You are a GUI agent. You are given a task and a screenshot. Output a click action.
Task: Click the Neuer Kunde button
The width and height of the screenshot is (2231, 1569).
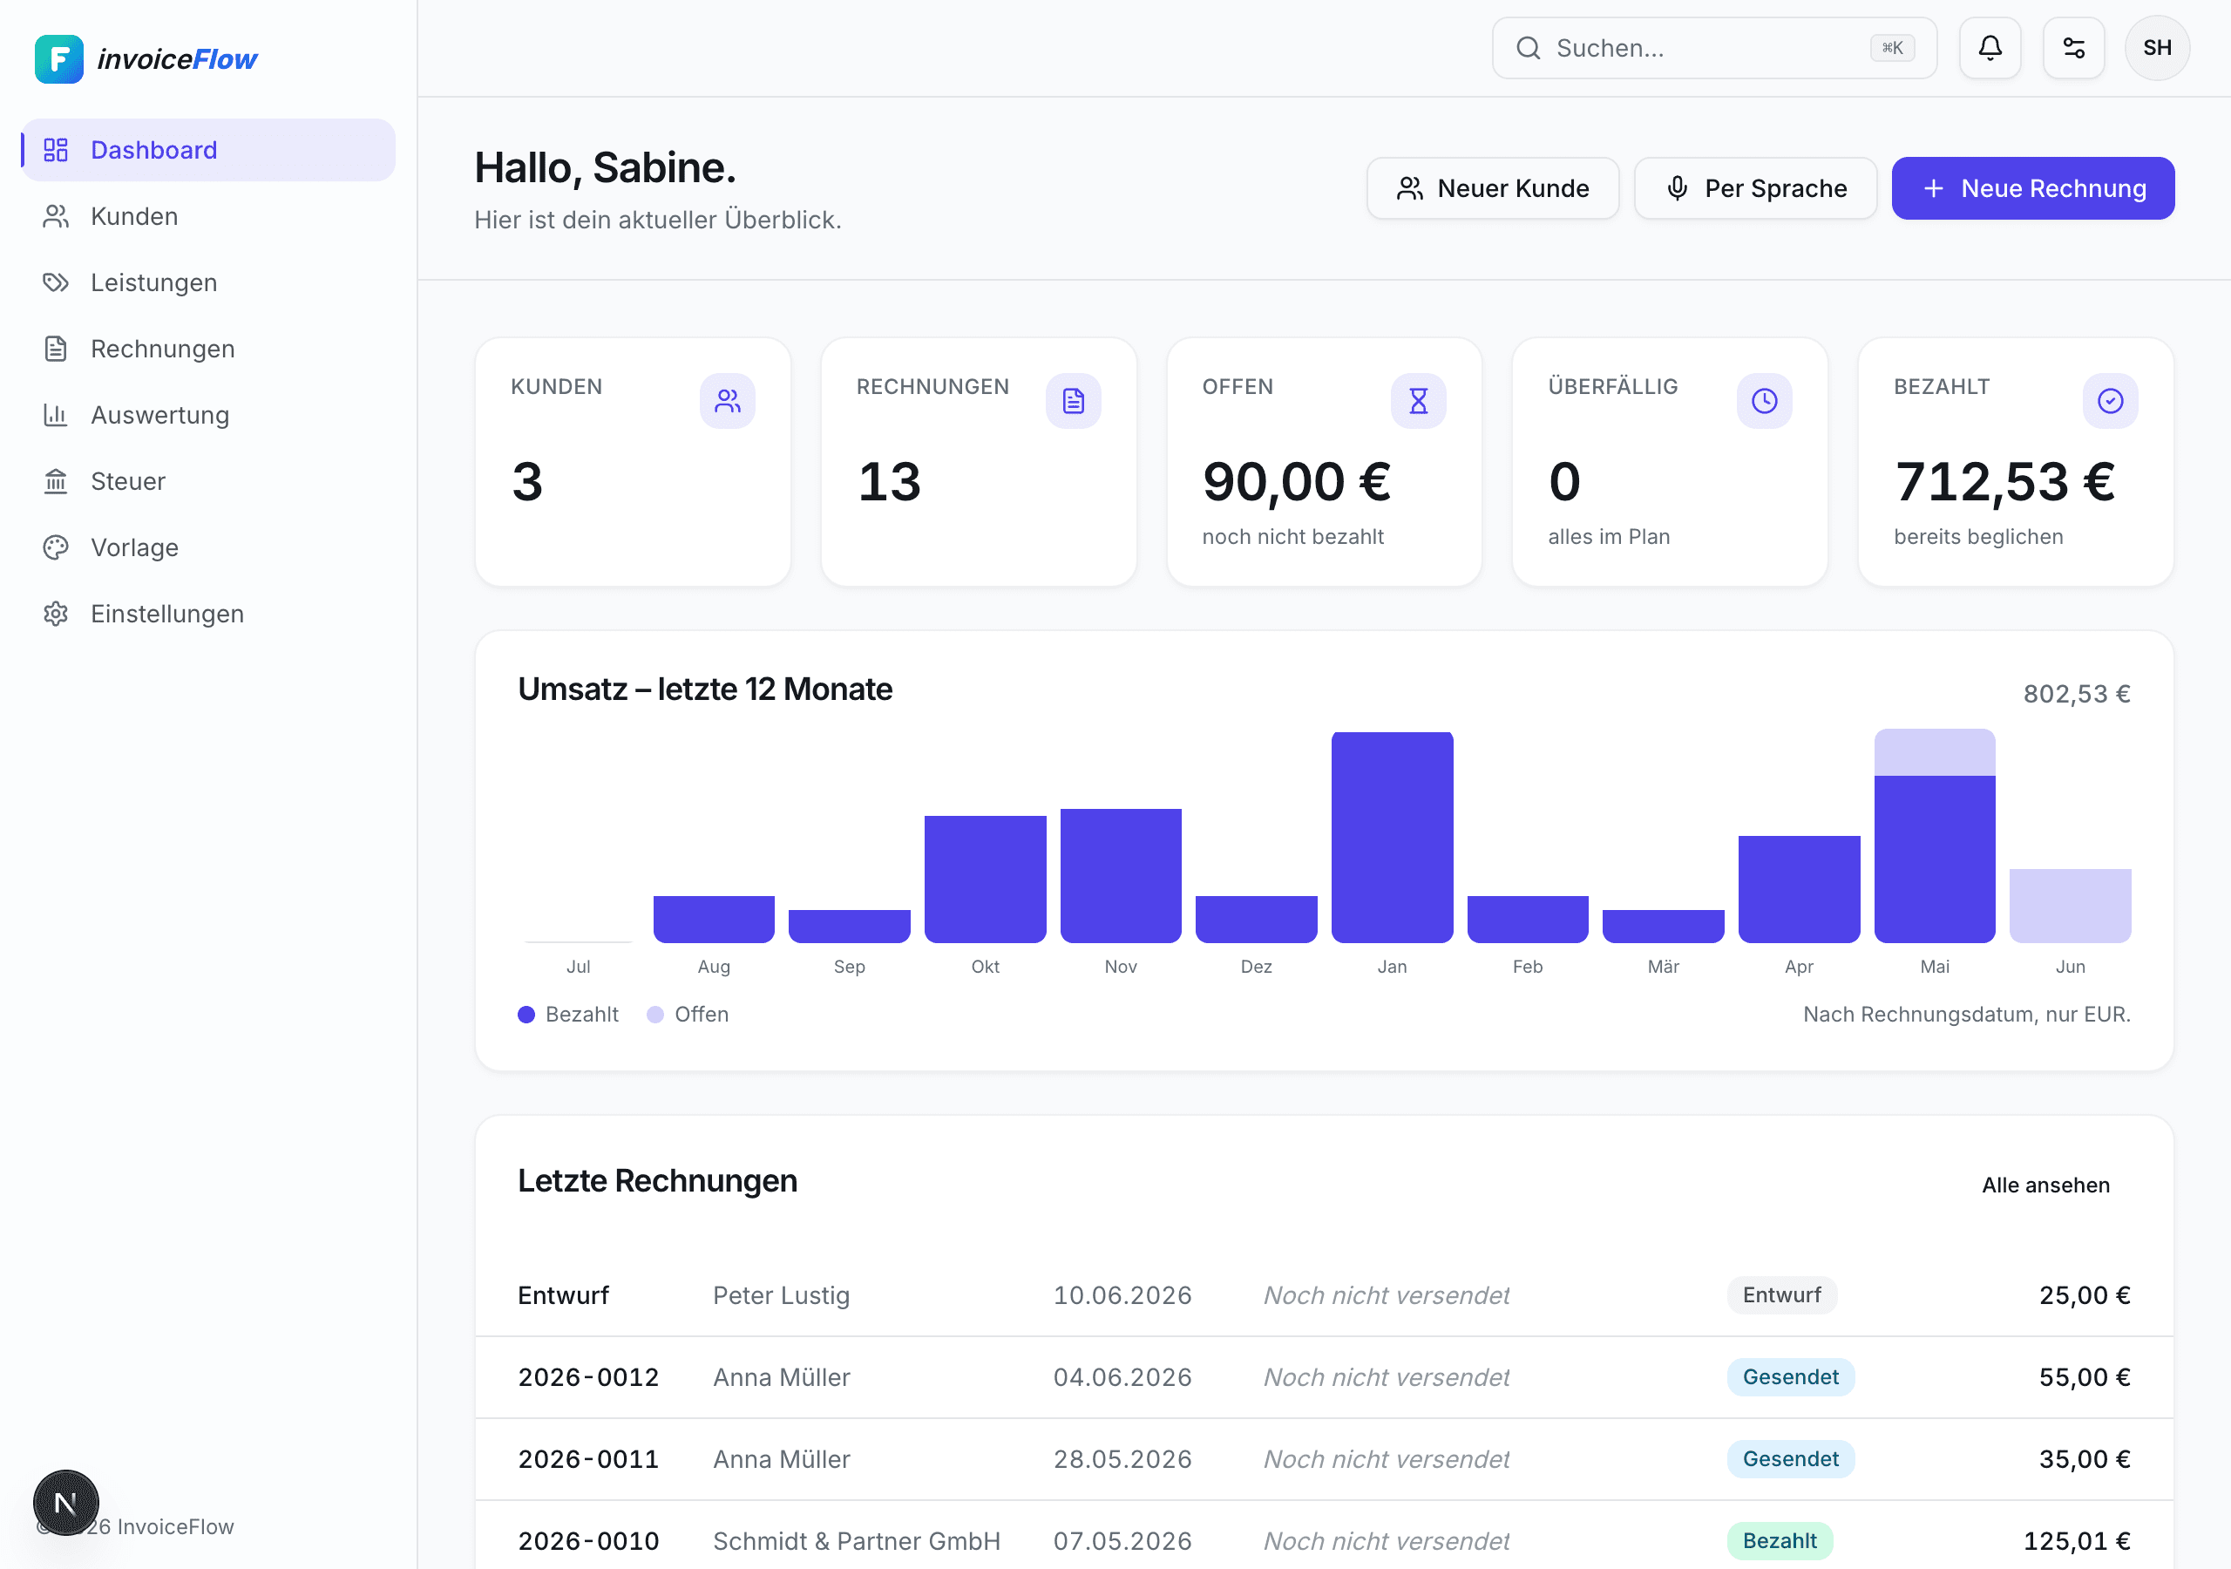point(1493,187)
